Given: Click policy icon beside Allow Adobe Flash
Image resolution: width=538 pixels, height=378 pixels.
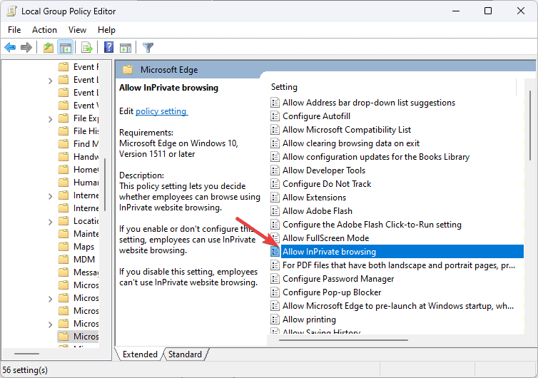Looking at the screenshot, I should pyautogui.click(x=275, y=211).
